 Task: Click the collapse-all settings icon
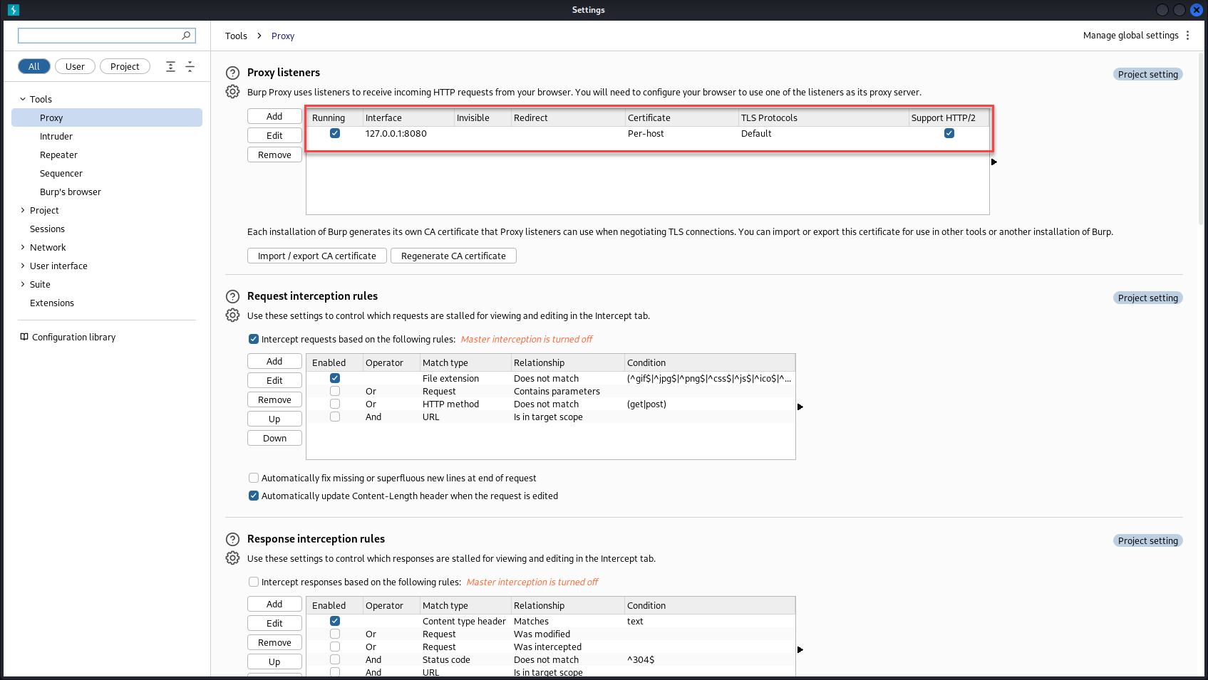point(190,66)
